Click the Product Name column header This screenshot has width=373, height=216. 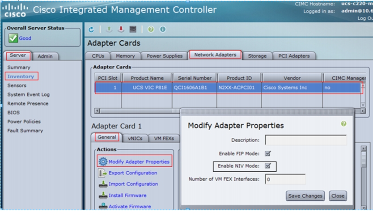(x=147, y=78)
